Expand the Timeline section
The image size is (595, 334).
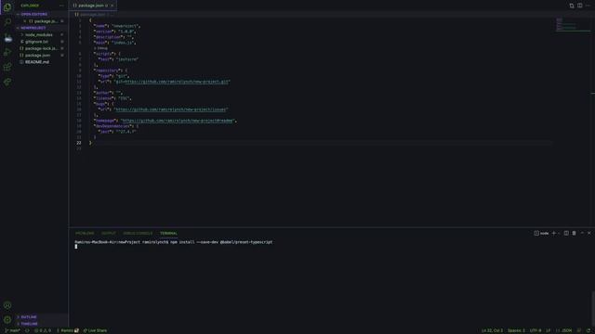(x=29, y=324)
